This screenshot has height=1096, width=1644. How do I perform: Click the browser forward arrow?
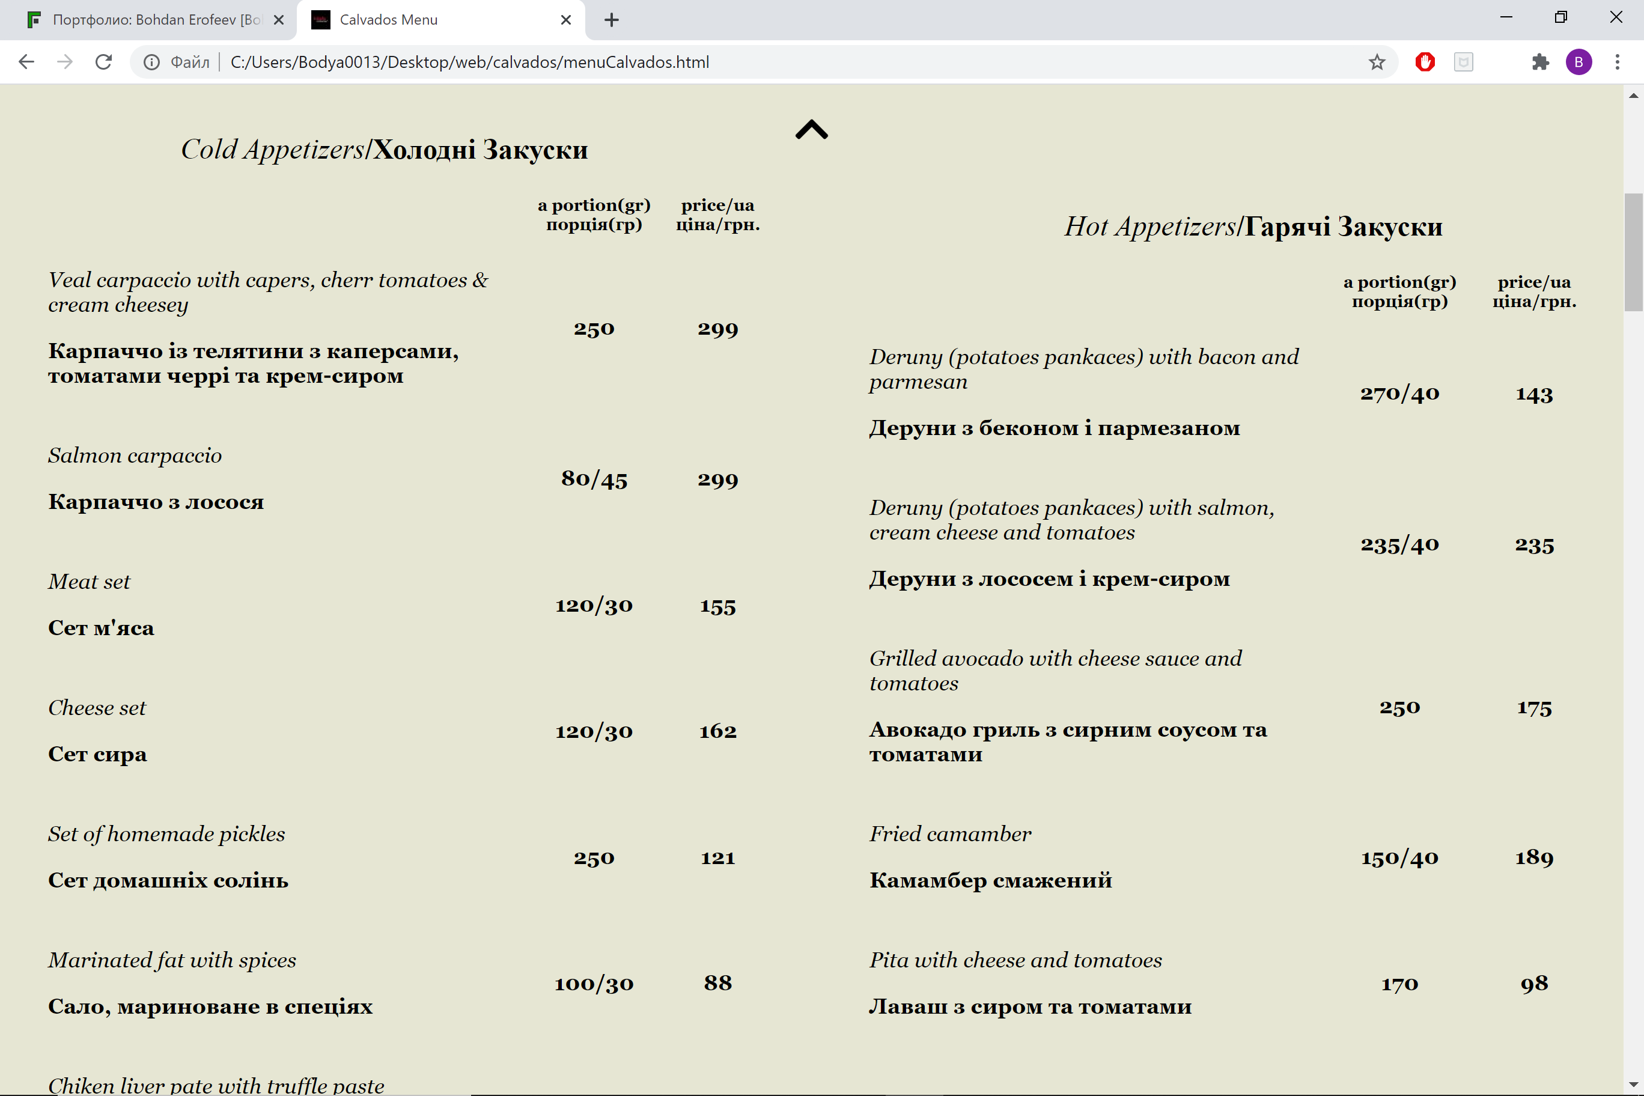[65, 62]
